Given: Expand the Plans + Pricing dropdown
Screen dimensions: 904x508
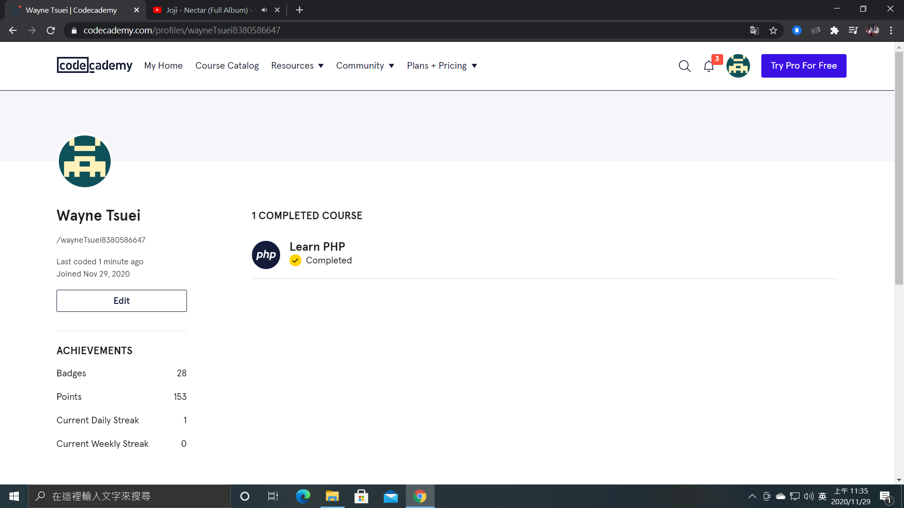Looking at the screenshot, I should point(442,66).
